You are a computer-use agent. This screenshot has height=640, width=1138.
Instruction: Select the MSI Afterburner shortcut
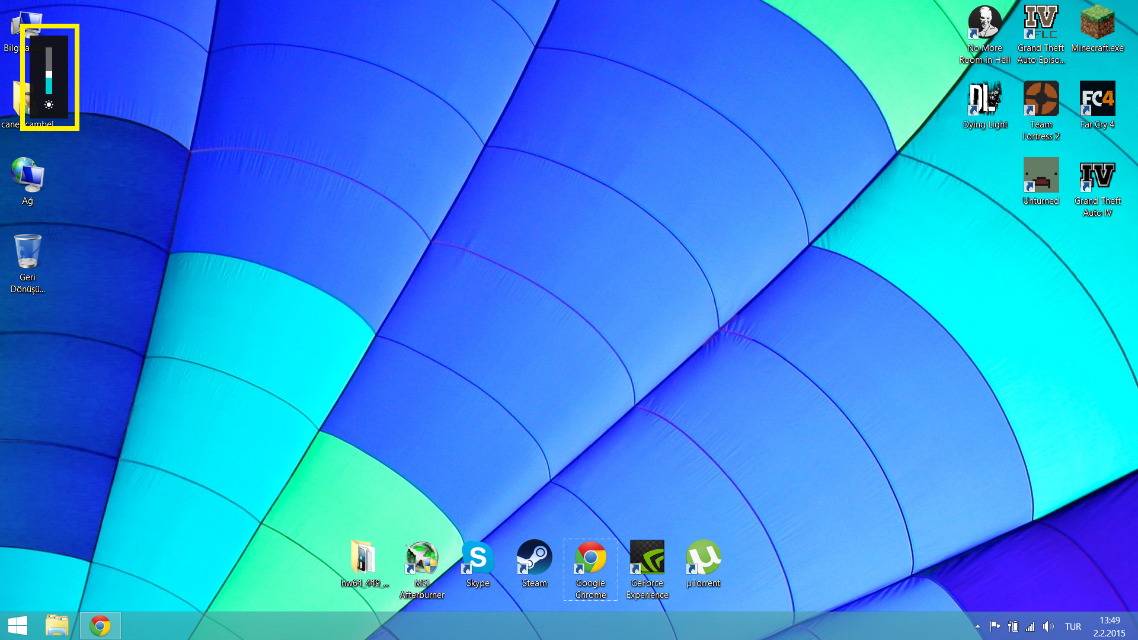point(421,569)
